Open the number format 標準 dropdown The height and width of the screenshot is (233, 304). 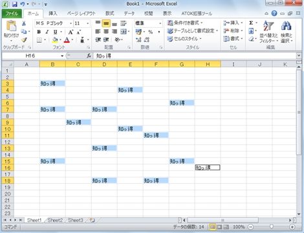point(160,23)
